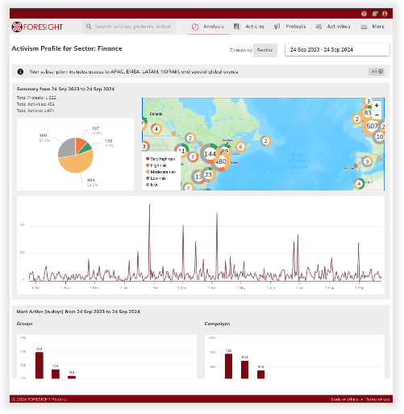
Task: Go to the Protests tab
Action: [x=289, y=27]
